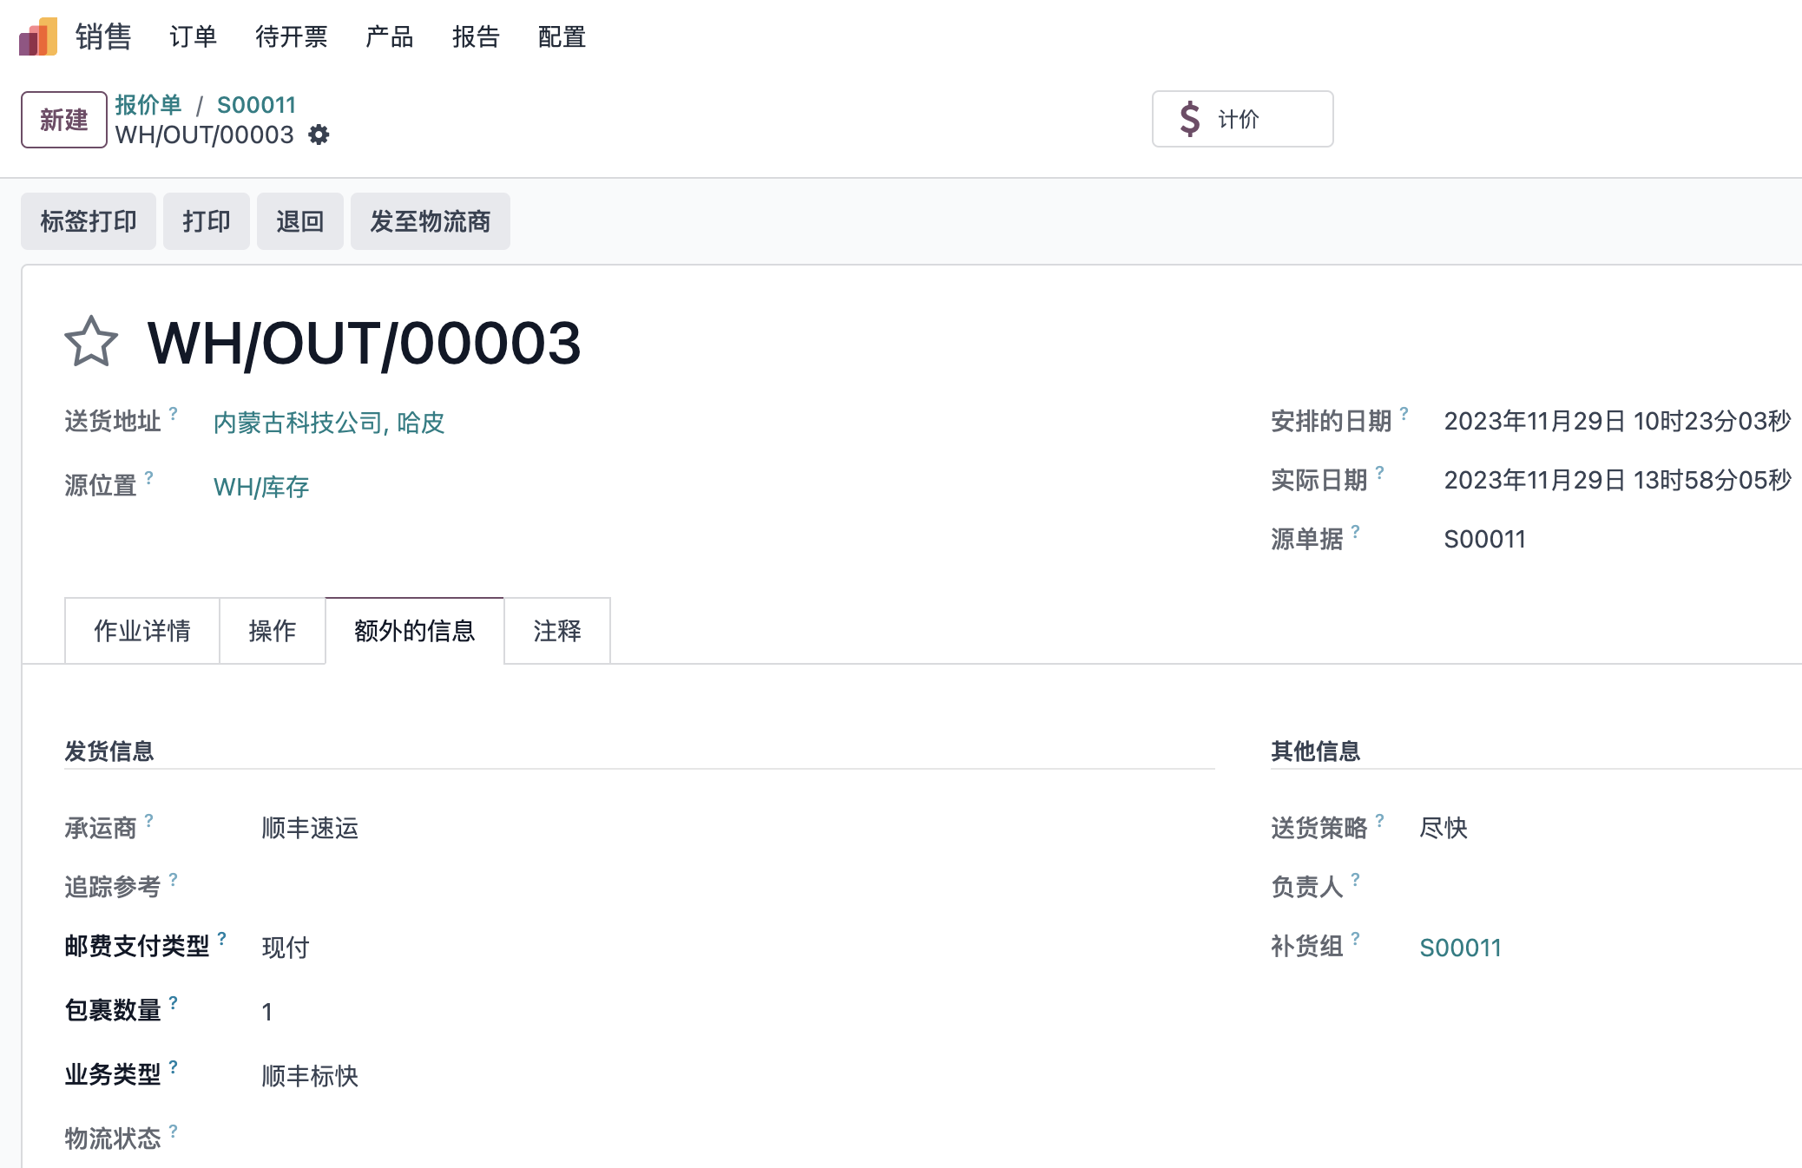Click the shipping policy value 尽快
The height and width of the screenshot is (1168, 1802).
click(x=1444, y=828)
